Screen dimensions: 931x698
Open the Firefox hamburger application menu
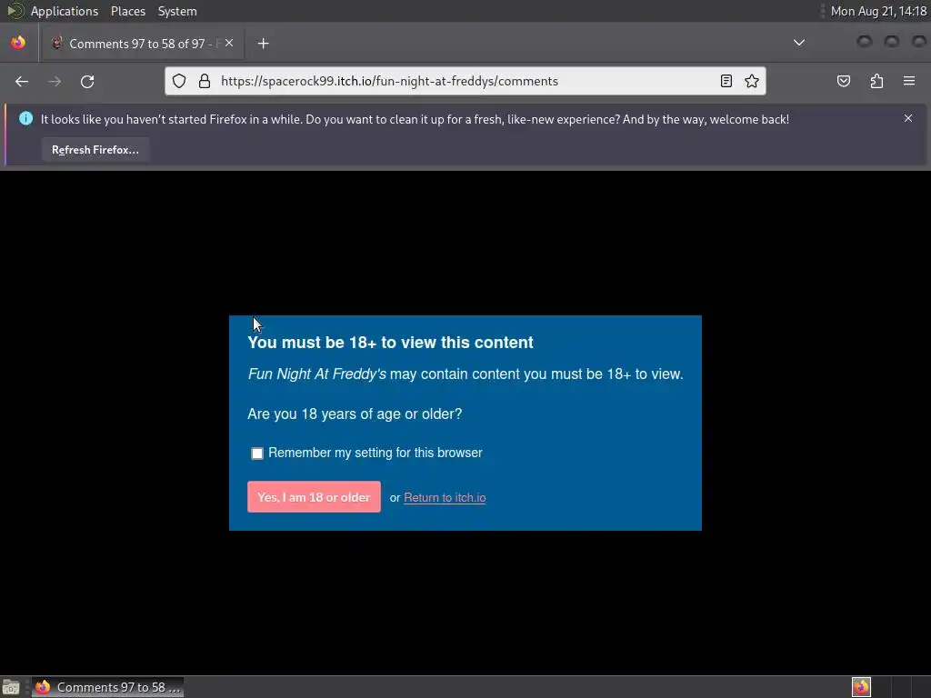pyautogui.click(x=909, y=81)
